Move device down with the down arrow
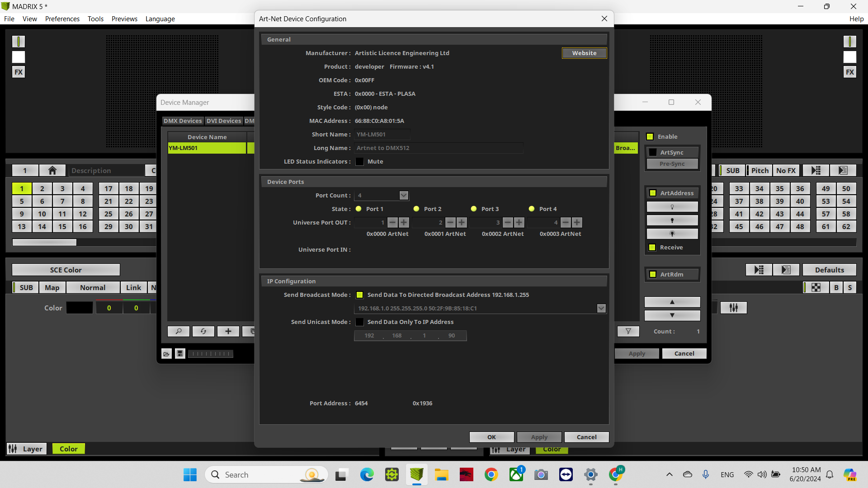Image resolution: width=868 pixels, height=488 pixels. 672,315
